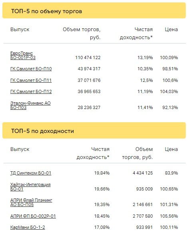This screenshot has height=236, width=187.
Task: Open the Хайтэк-Интеграция БО-01 link
Action: click(x=30, y=186)
